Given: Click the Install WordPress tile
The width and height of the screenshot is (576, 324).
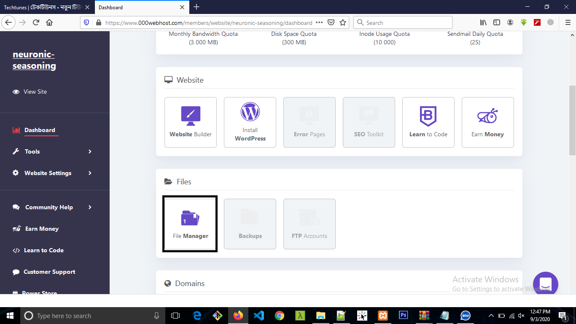Looking at the screenshot, I should pyautogui.click(x=250, y=122).
